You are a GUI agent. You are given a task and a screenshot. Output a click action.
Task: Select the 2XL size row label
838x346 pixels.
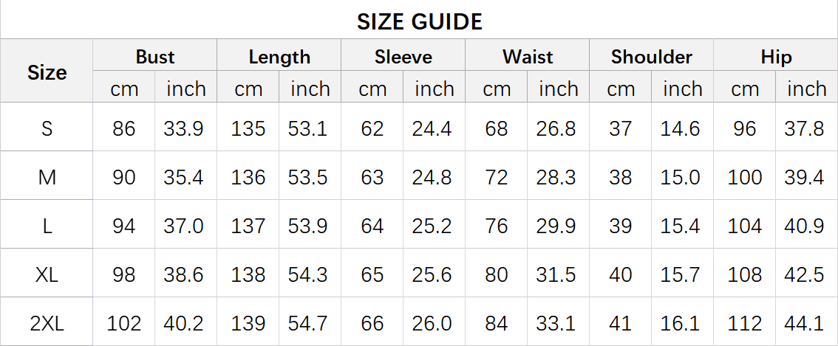pyautogui.click(x=47, y=323)
